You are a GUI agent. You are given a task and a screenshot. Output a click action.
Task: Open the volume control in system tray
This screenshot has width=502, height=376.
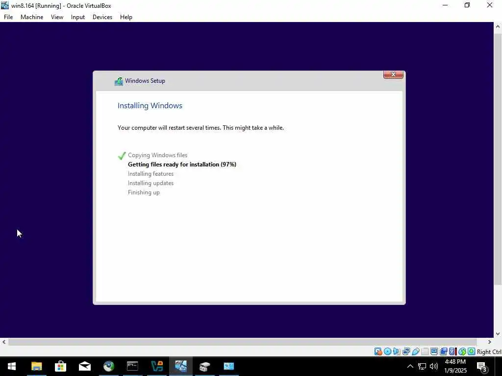click(434, 366)
